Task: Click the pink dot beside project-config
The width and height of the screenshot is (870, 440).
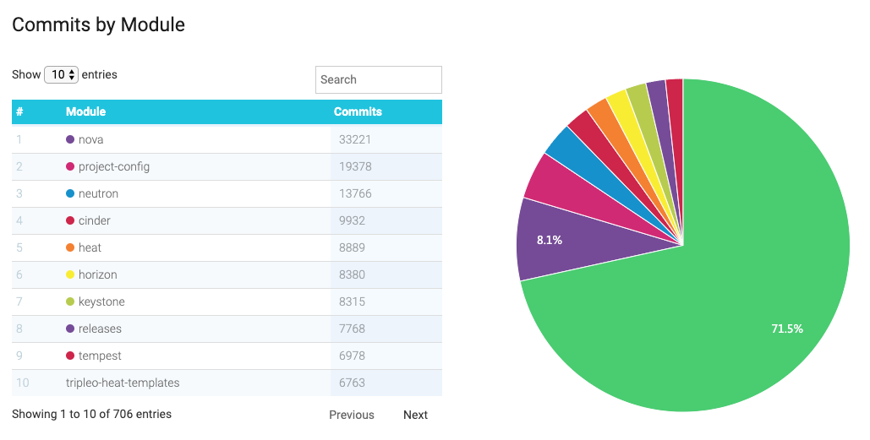Action: [x=70, y=167]
